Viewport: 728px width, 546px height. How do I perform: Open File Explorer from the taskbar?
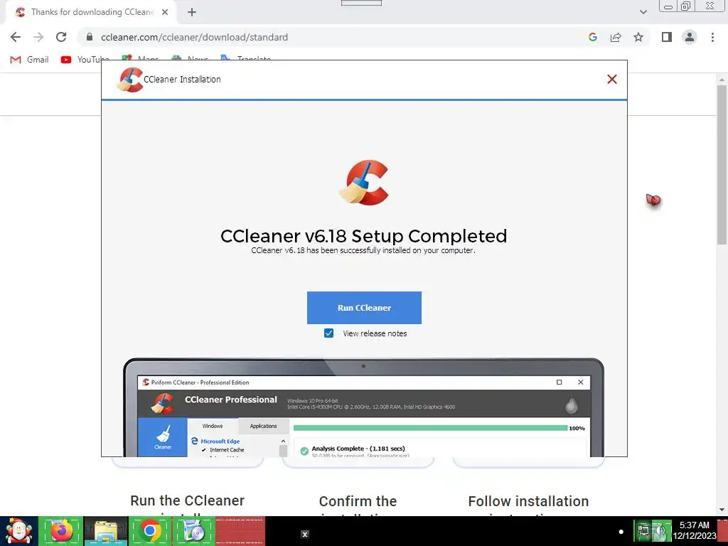106,531
